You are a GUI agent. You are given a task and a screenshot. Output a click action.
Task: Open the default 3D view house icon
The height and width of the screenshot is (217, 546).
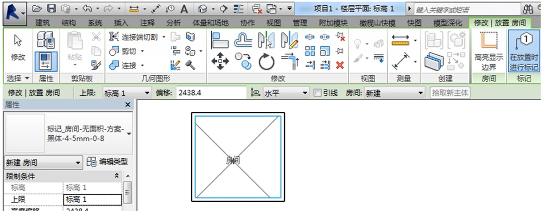click(x=202, y=8)
